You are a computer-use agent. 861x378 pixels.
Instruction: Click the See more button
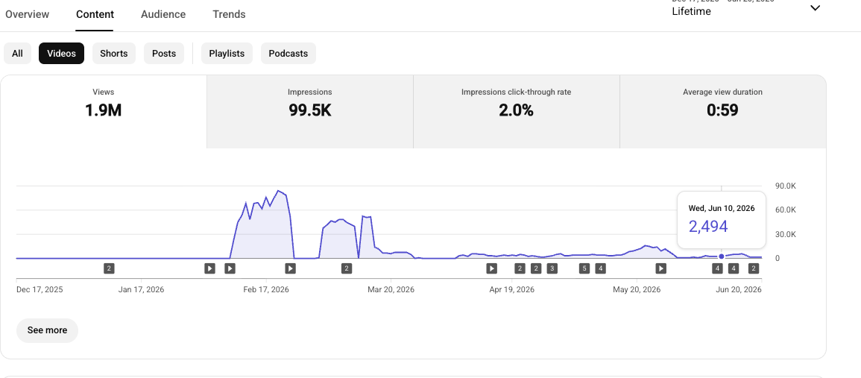47,330
